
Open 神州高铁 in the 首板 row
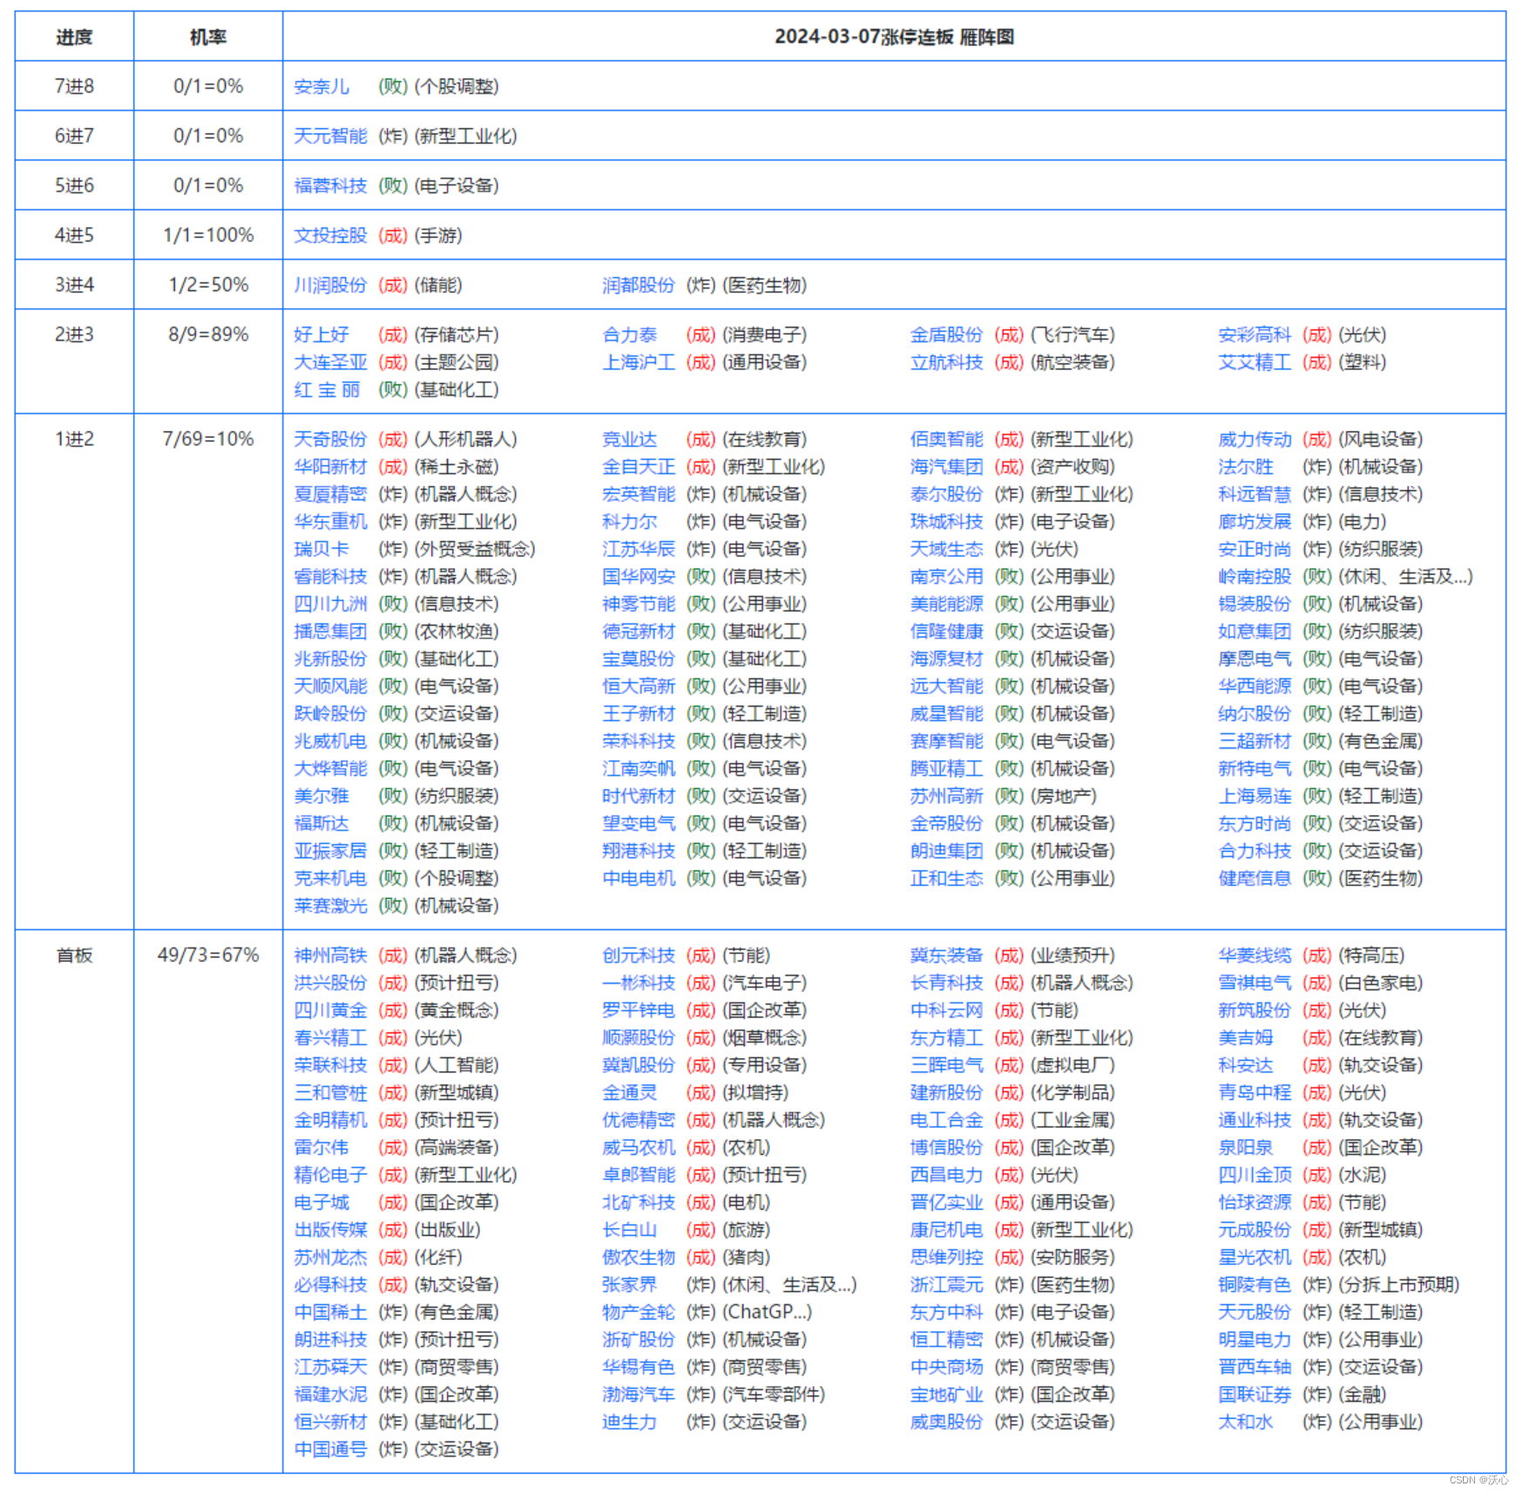330,956
